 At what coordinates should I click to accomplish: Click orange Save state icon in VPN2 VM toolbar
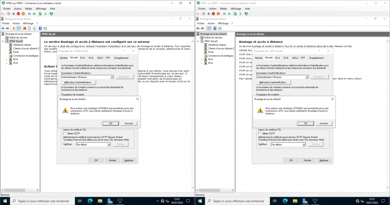(23, 14)
